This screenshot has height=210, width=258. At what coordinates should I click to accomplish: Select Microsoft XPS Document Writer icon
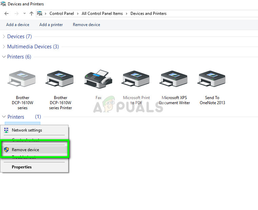tap(174, 79)
